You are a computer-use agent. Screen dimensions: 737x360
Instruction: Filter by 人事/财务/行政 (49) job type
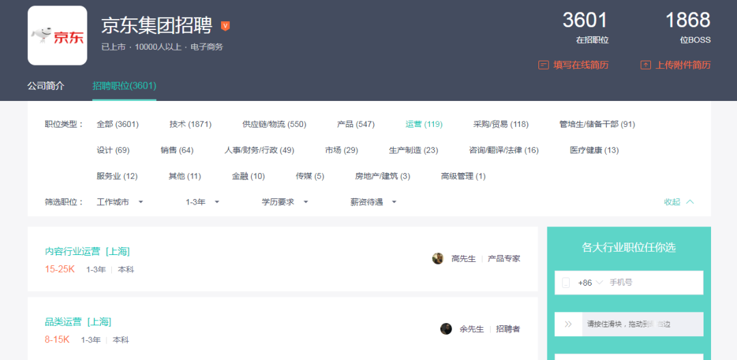[x=259, y=150]
